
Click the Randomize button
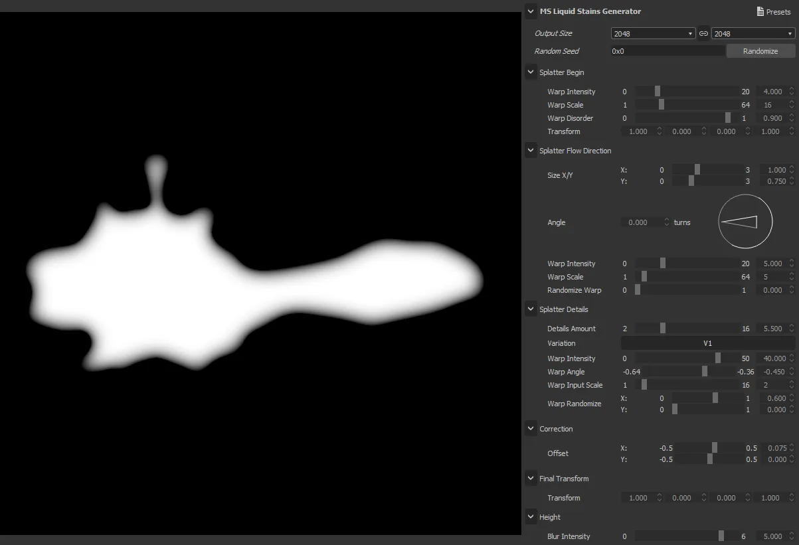coord(760,50)
